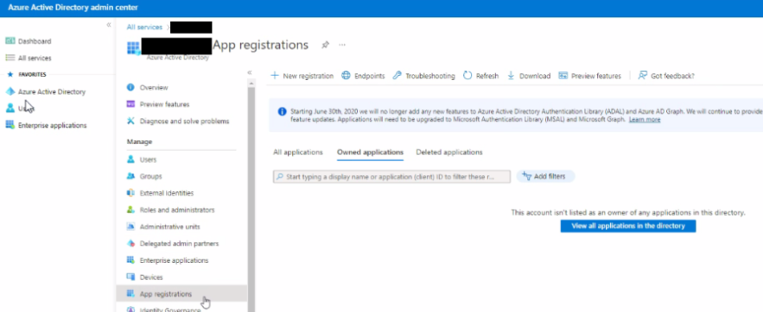Collapse the Manage menu panel chevron
Image resolution: width=763 pixels, height=312 pixels.
(249, 72)
